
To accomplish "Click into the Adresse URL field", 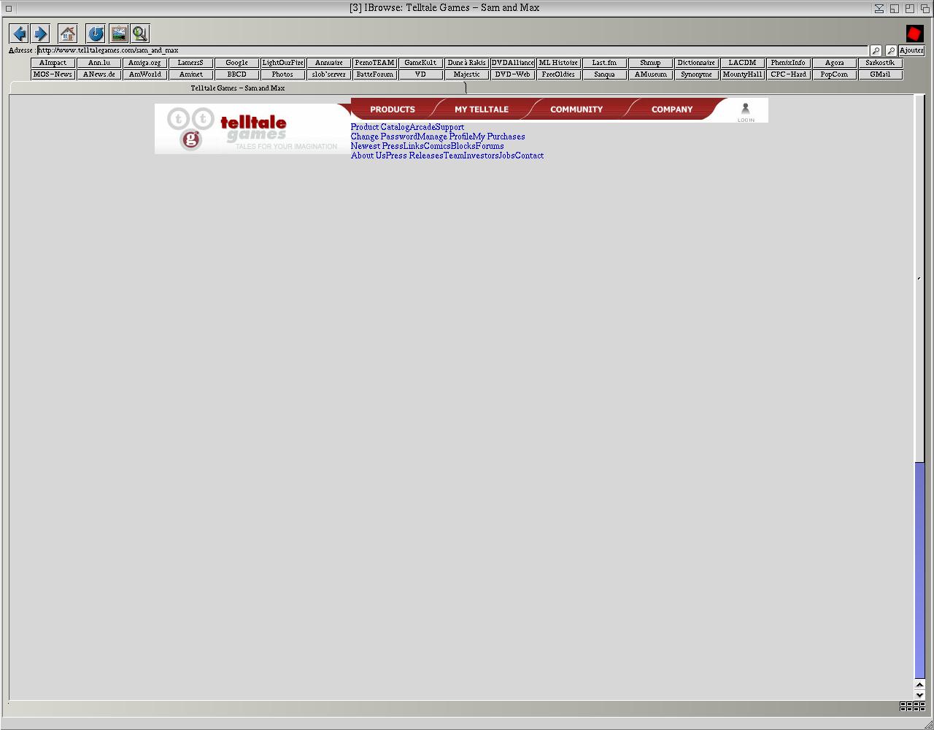I will pos(452,51).
